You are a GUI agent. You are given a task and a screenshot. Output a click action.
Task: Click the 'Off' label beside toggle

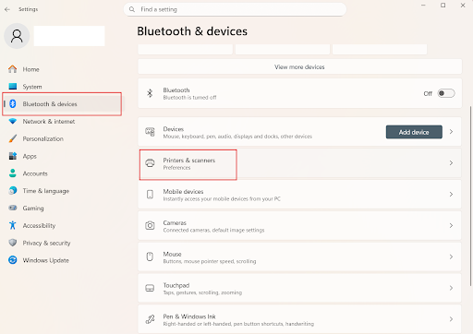[x=428, y=93]
